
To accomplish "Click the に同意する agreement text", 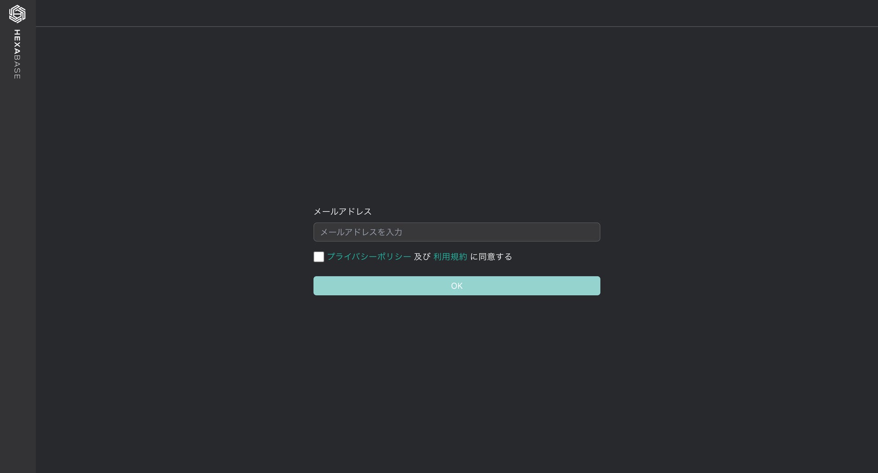I will coord(491,257).
